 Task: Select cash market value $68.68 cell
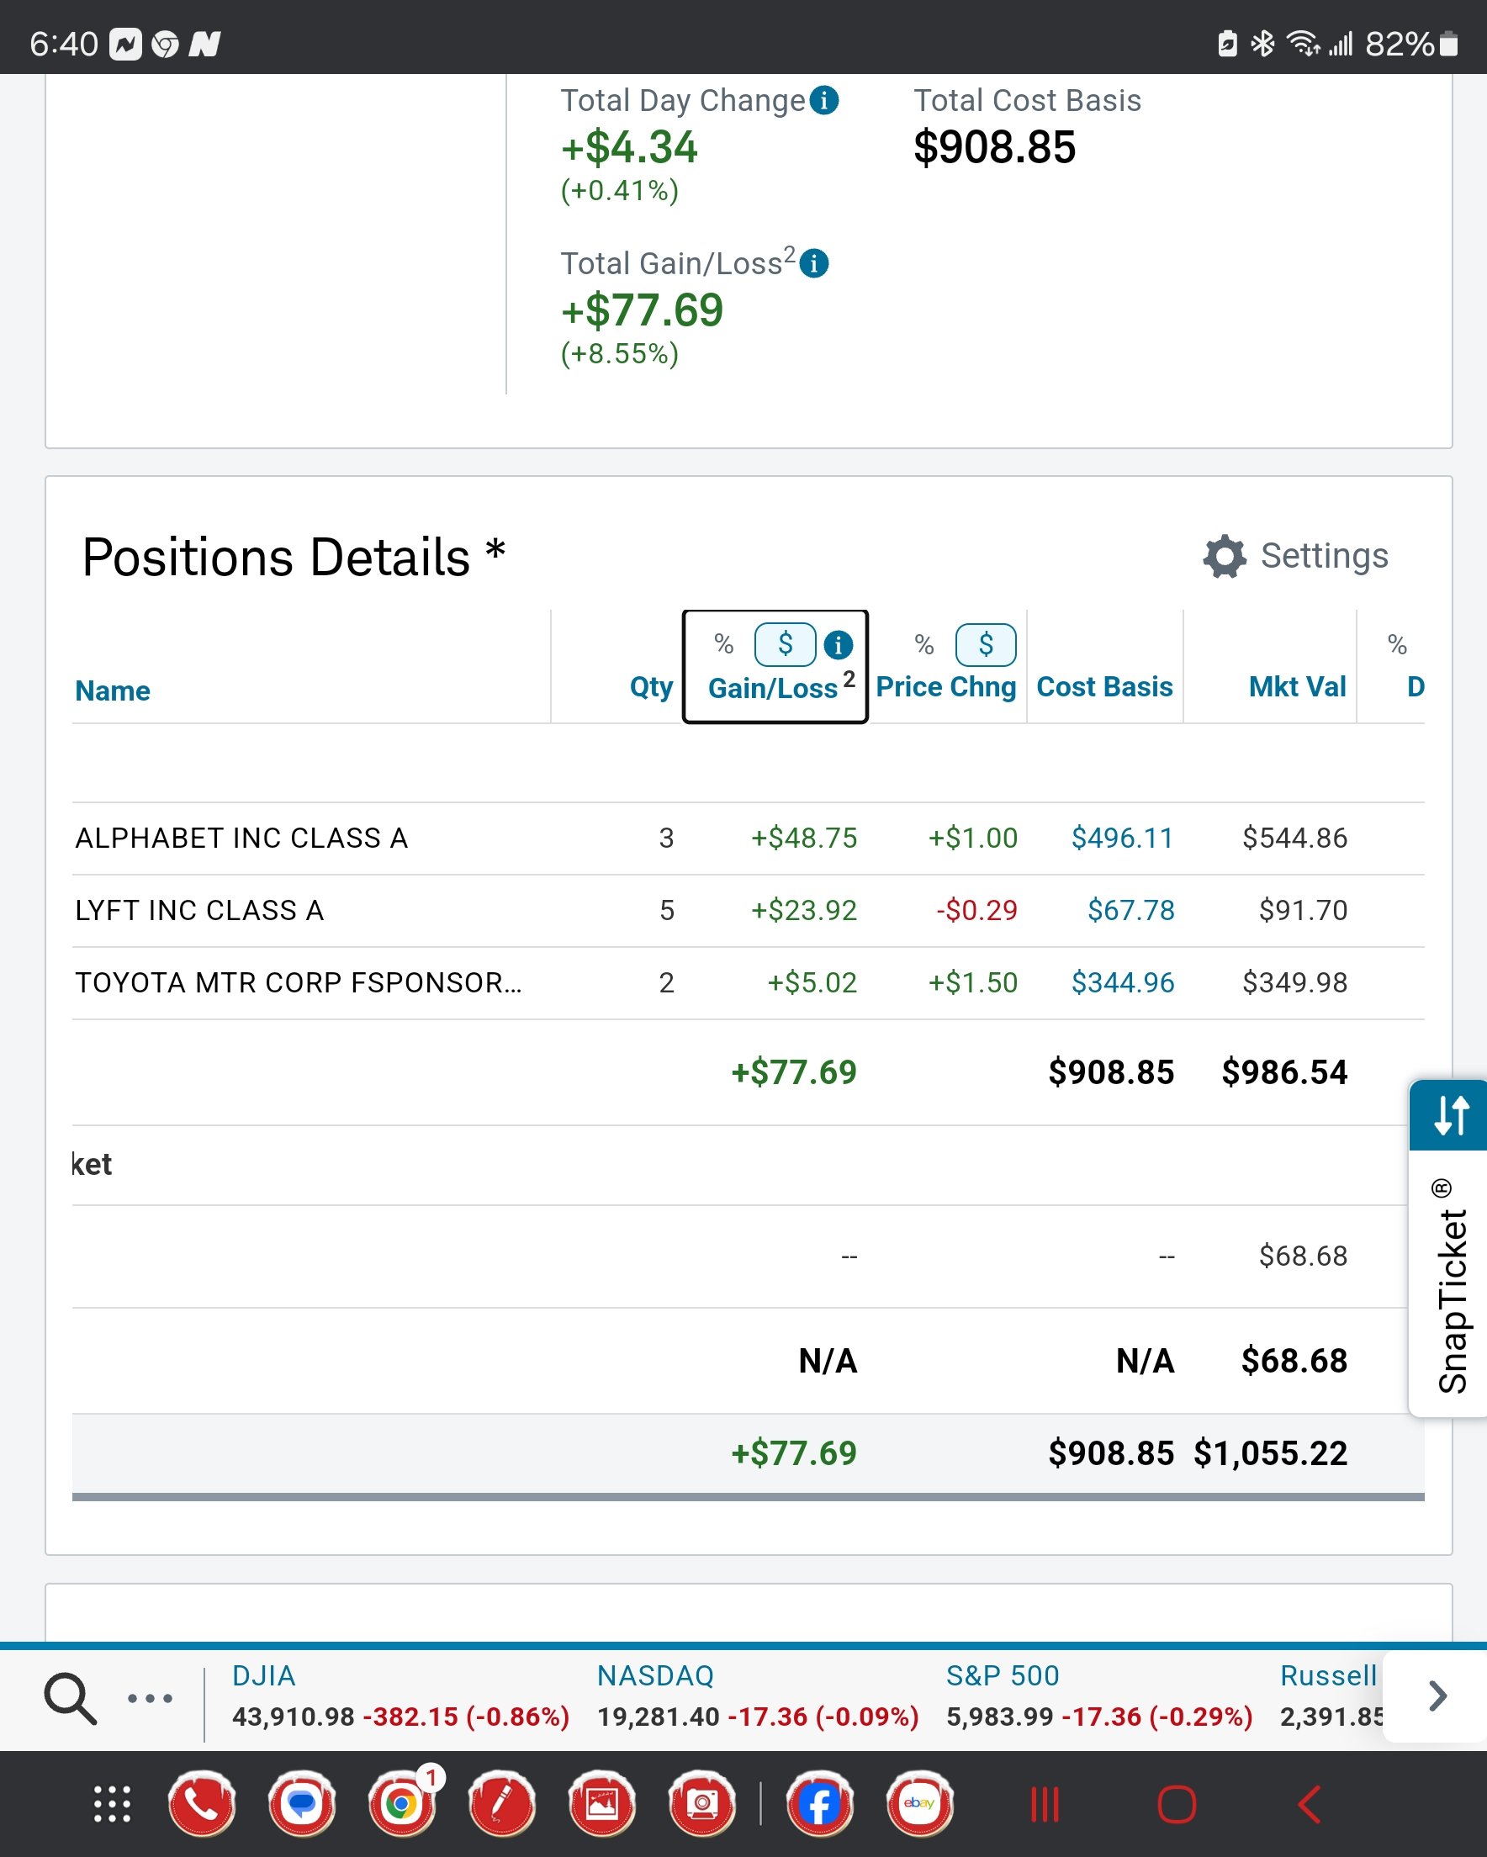click(1303, 1256)
